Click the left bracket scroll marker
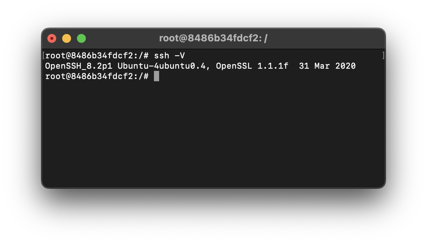The width and height of the screenshot is (427, 243). (44, 55)
